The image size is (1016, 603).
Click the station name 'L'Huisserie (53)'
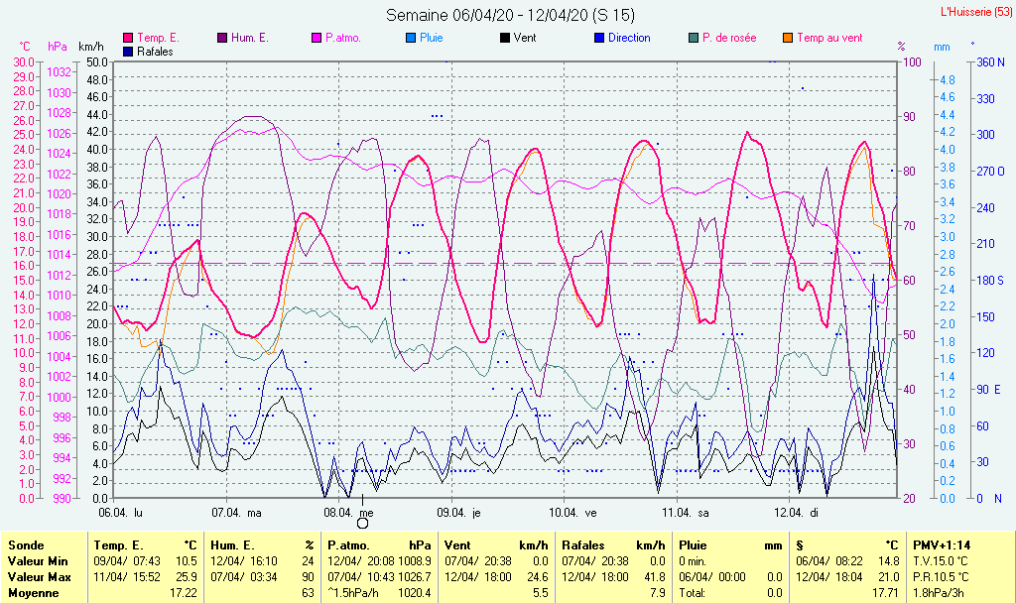(x=976, y=12)
